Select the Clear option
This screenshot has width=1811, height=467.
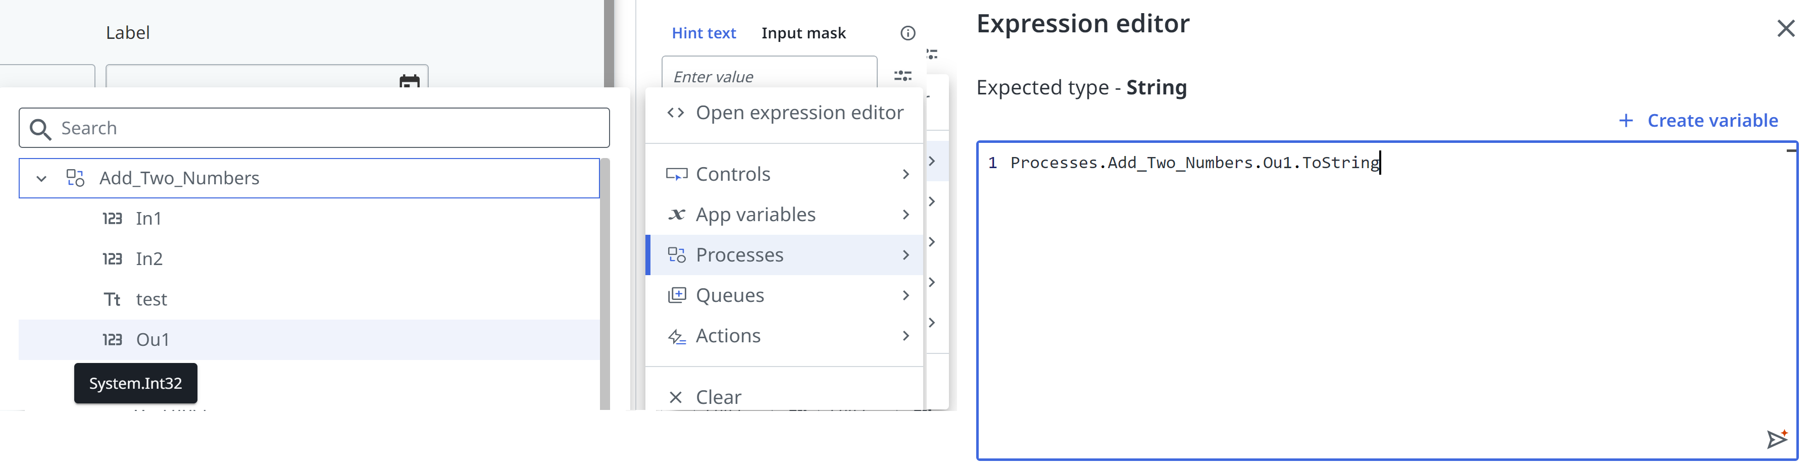pos(718,397)
